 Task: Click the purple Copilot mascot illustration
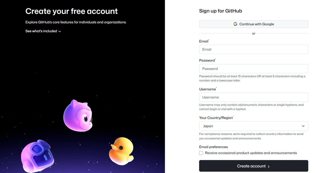coord(78,116)
